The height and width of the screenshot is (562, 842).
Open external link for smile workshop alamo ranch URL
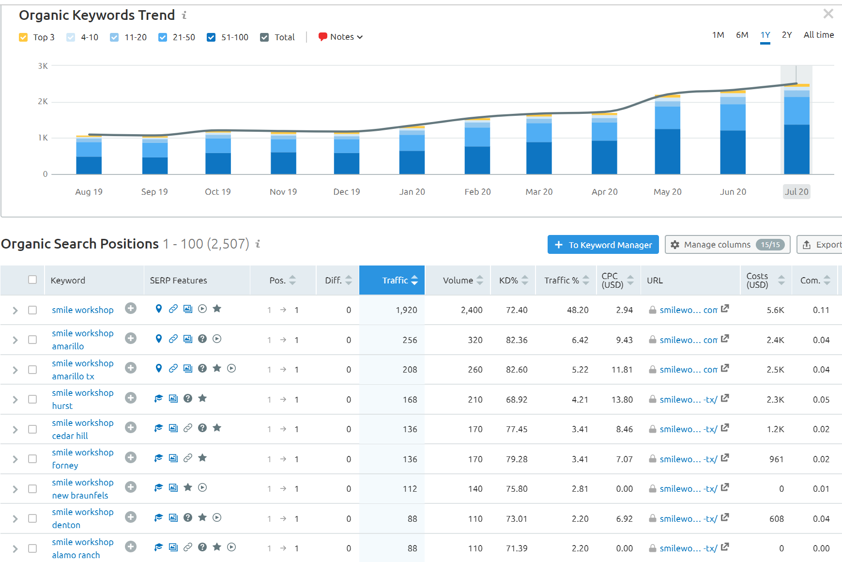point(725,547)
